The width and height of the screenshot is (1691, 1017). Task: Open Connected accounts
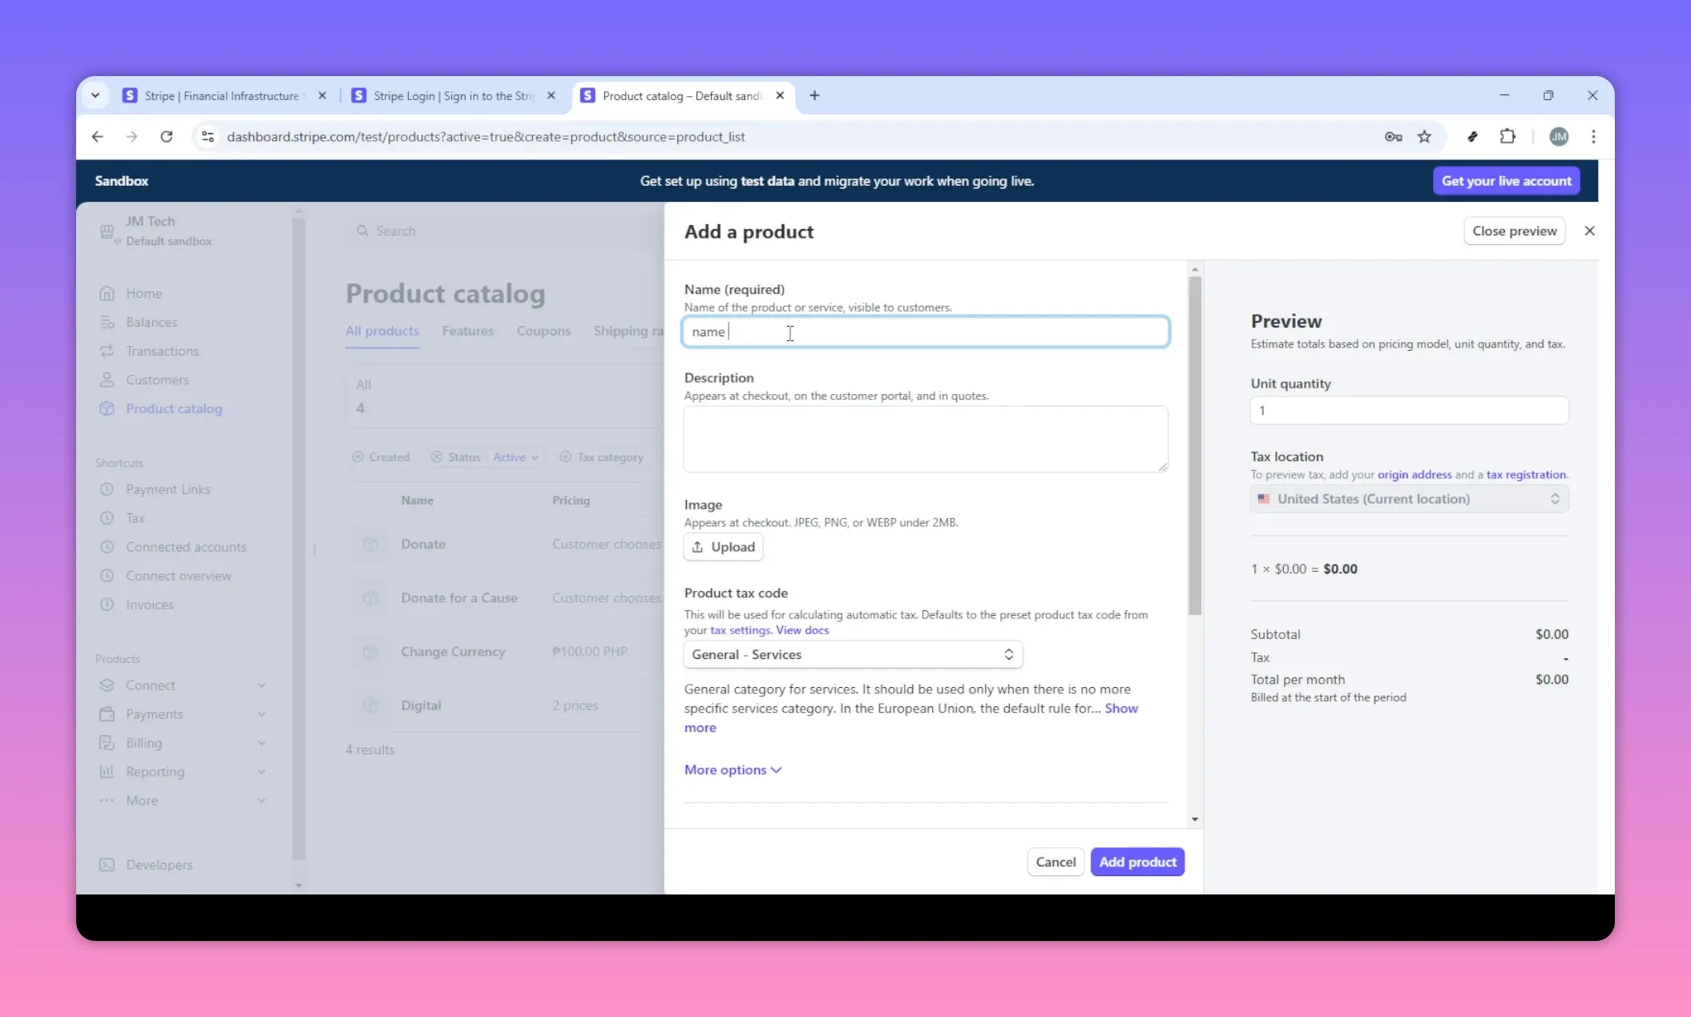tap(187, 547)
